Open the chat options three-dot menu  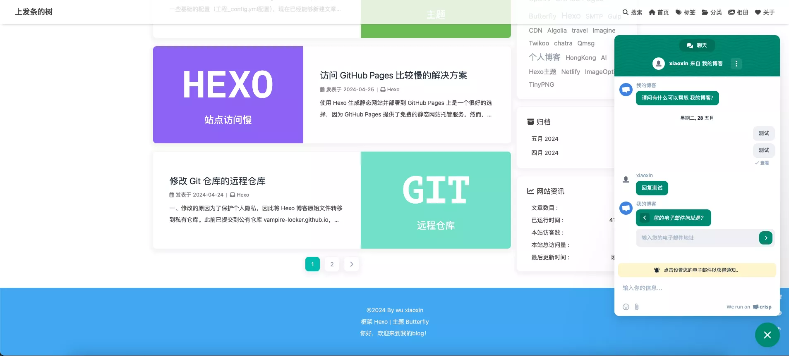[736, 64]
